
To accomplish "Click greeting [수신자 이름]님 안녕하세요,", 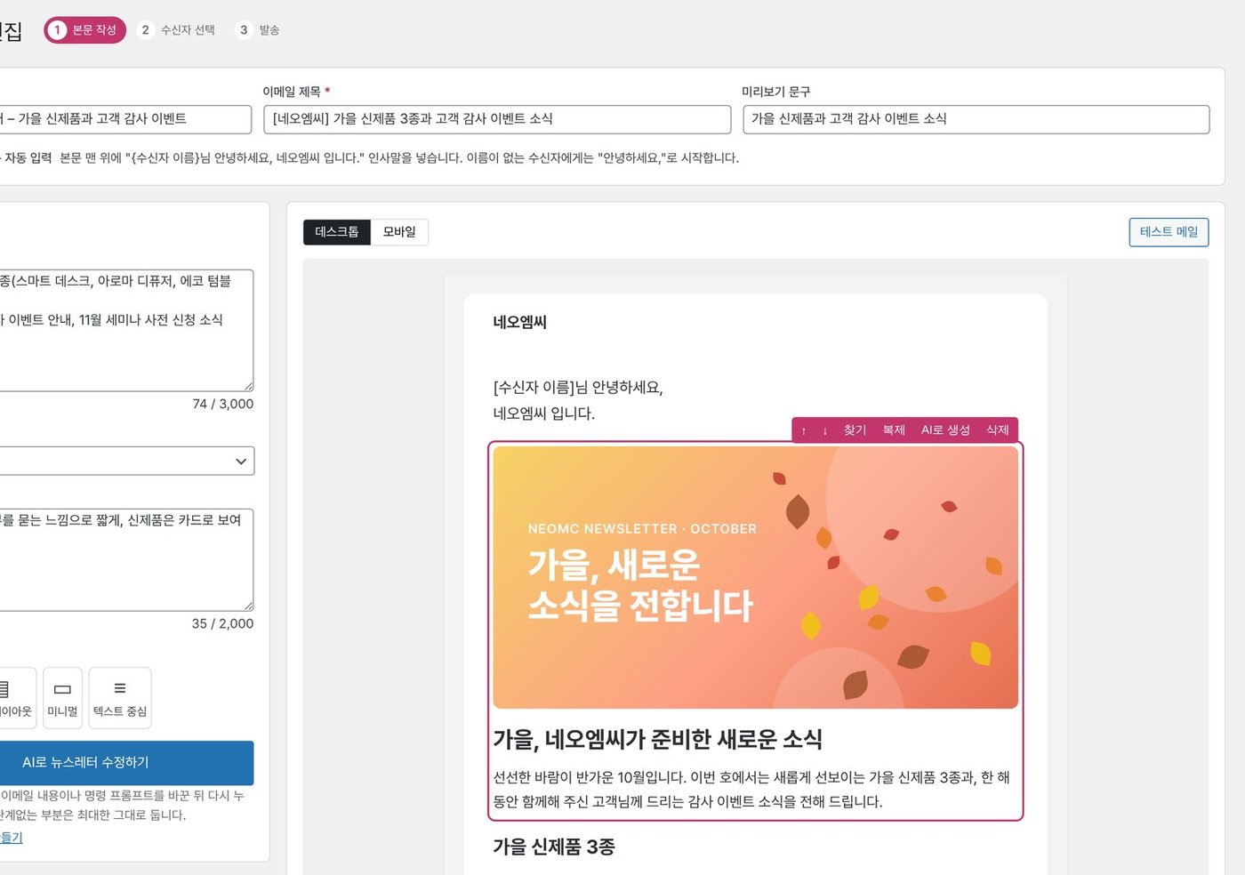I will click(x=578, y=388).
